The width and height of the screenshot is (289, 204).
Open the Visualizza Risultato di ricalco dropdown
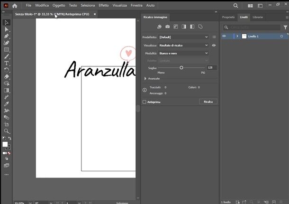(183, 45)
